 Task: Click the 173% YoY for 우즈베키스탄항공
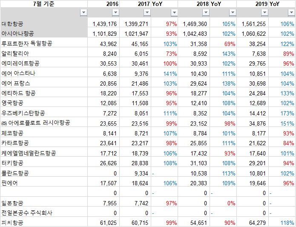(x=287, y=113)
